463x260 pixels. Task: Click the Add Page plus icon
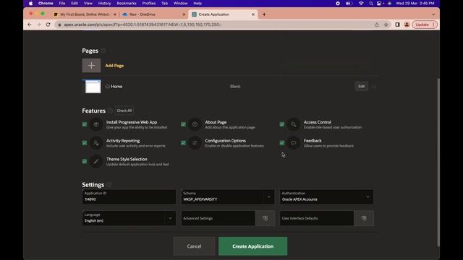[91, 66]
